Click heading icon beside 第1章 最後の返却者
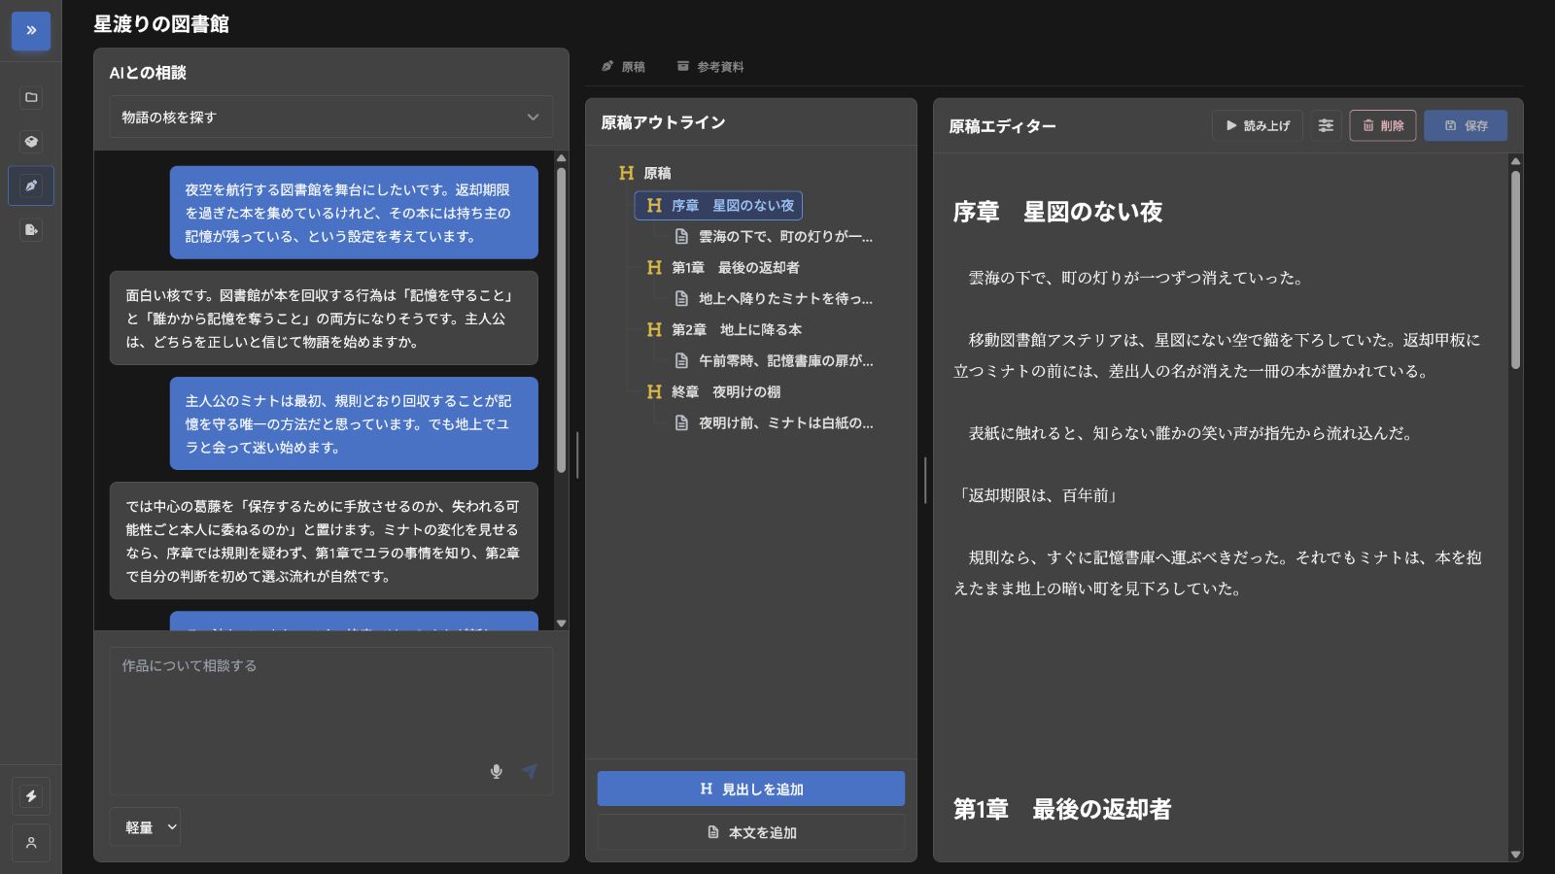 coord(654,268)
